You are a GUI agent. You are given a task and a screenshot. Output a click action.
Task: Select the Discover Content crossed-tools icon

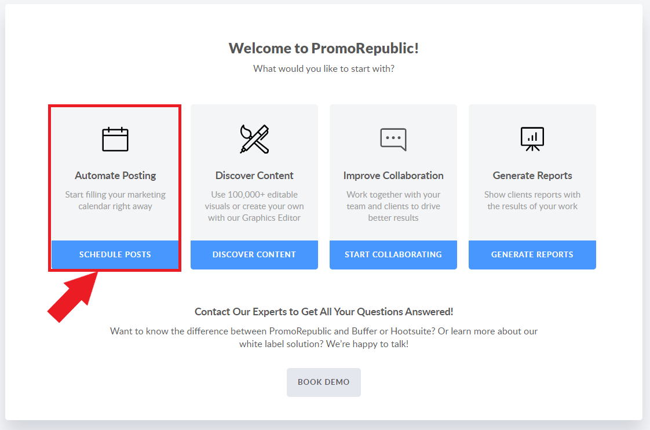[254, 139]
